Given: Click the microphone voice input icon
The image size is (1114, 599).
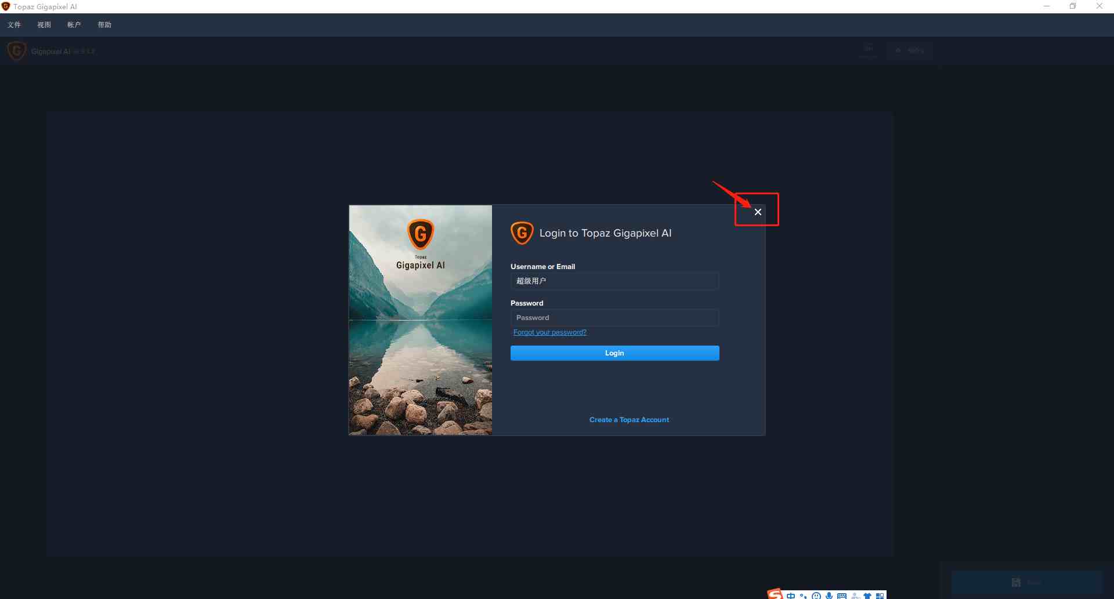Looking at the screenshot, I should (x=829, y=596).
